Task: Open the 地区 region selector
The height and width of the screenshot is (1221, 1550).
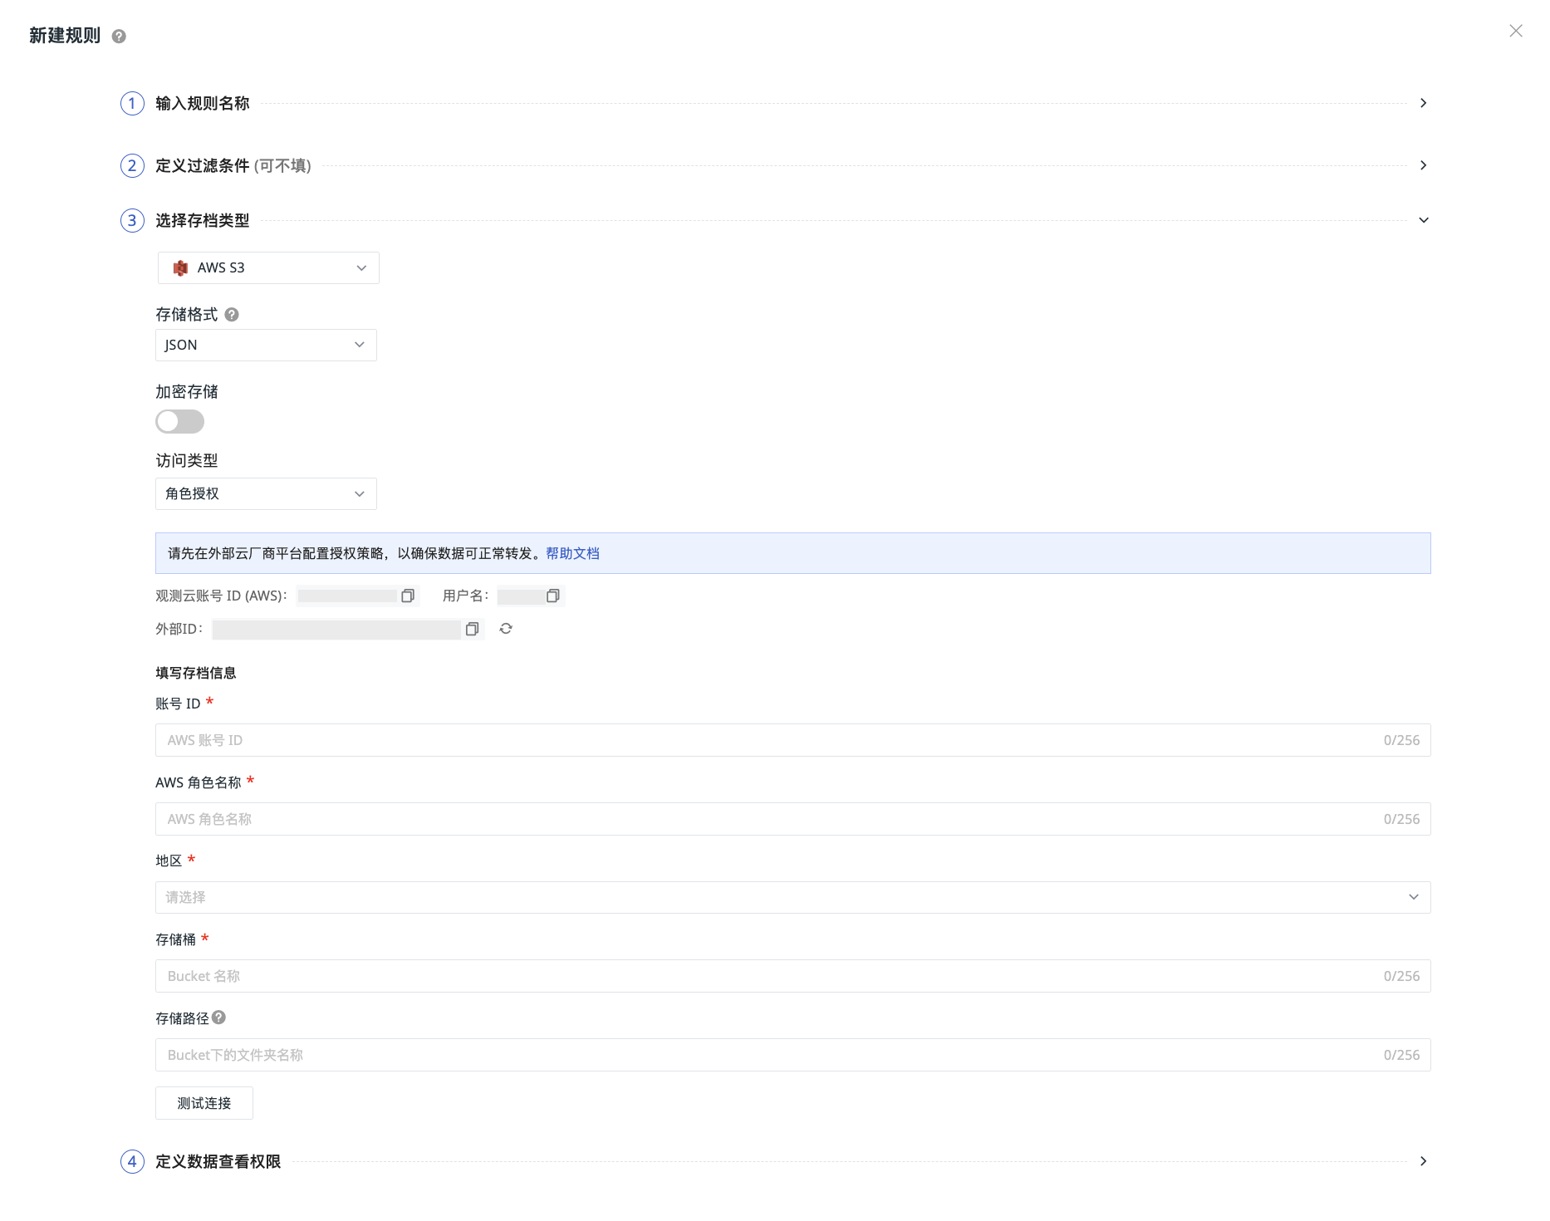Action: coord(792,898)
